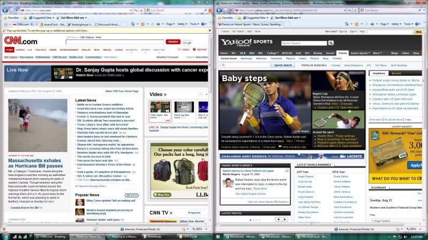The height and width of the screenshot is (240, 428).
Task: Switch to the Westinghouse browser tab
Action: pos(80,25)
